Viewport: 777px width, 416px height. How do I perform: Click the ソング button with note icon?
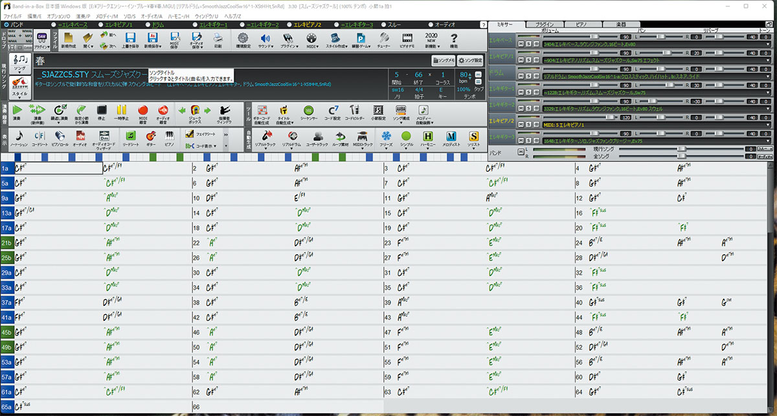(x=20, y=63)
